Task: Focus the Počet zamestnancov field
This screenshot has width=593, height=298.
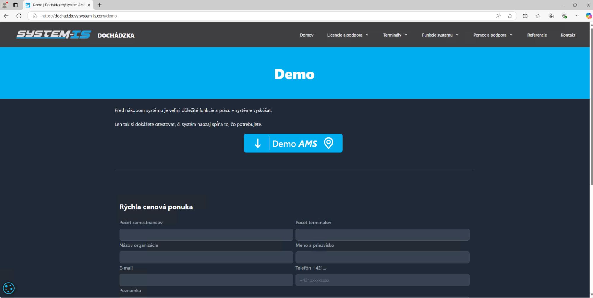Action: pyautogui.click(x=206, y=234)
